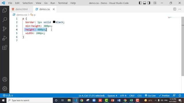Open the Run menu

pyautogui.click(x=53, y=3)
